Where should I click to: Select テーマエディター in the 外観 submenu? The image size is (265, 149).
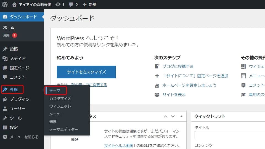click(x=64, y=129)
